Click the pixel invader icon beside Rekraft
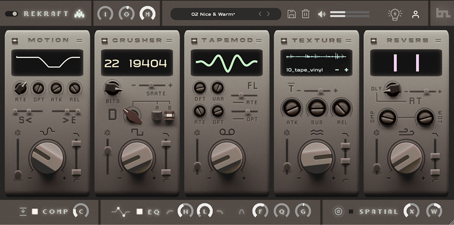 [x=79, y=14]
